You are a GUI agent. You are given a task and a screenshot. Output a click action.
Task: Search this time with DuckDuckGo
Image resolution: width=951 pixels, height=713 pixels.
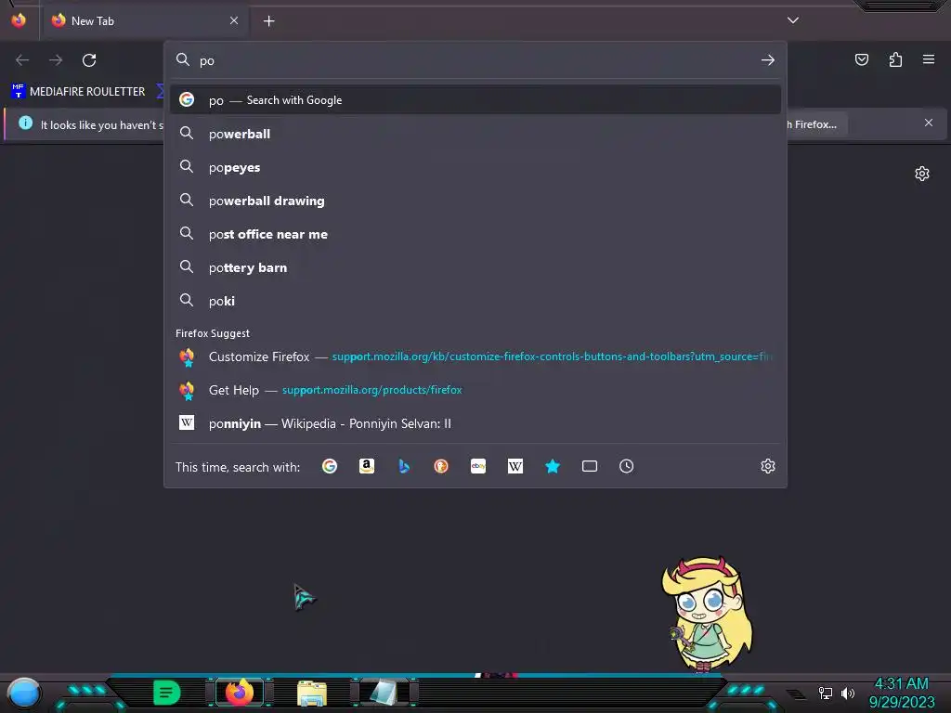point(441,466)
